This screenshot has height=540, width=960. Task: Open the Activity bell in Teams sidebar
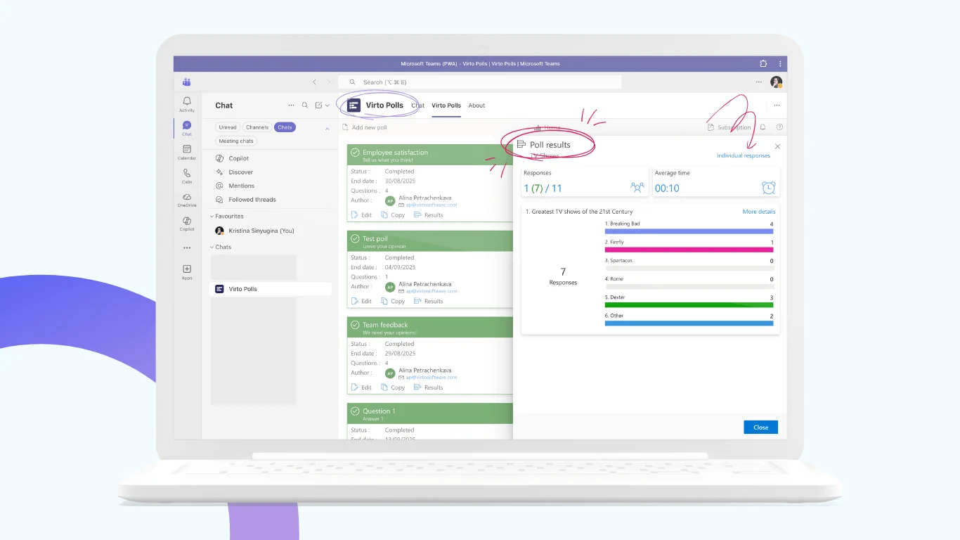pos(187,104)
